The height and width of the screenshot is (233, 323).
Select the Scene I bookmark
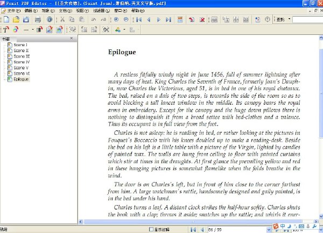[20, 45]
